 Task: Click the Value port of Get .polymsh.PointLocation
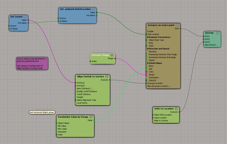(97, 13)
